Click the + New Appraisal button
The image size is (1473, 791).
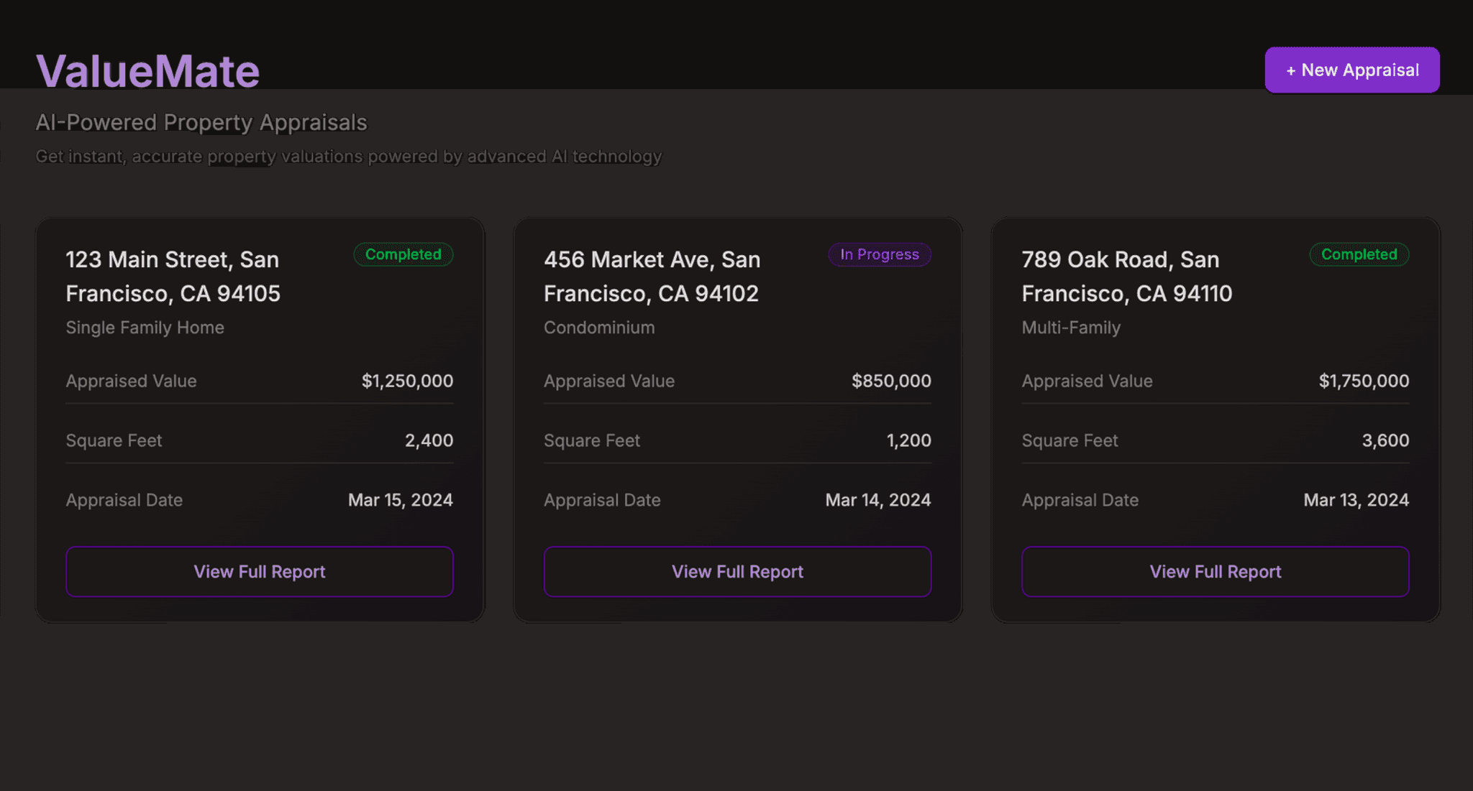tap(1351, 70)
